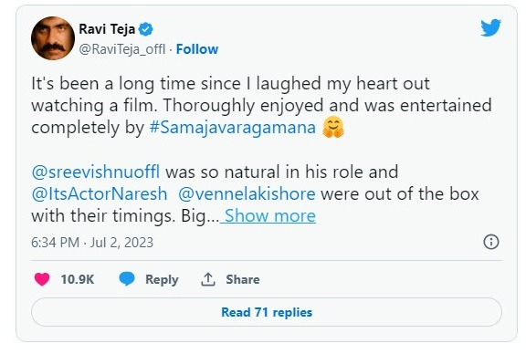The width and height of the screenshot is (526, 354).
Task: Click the share upload arrow icon
Action: tap(208, 279)
